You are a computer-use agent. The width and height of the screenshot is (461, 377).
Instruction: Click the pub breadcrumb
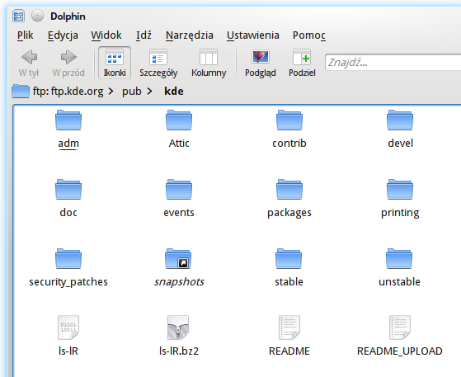click(132, 92)
